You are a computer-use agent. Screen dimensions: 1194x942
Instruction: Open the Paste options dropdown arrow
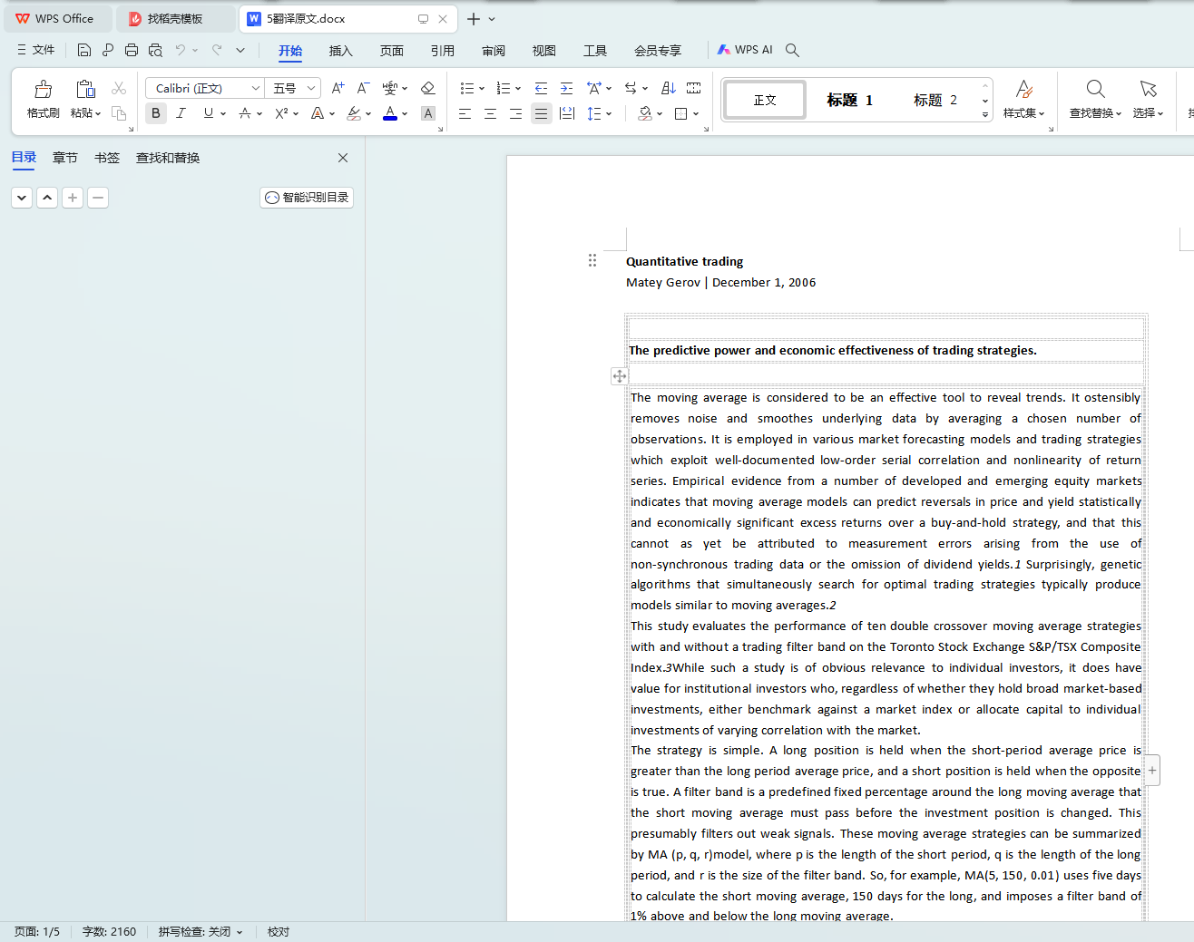tap(98, 113)
